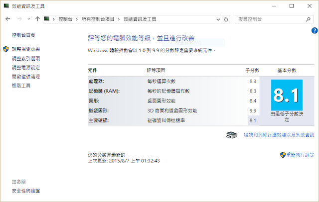Open 控制台首頁 in the sidebar

(x=23, y=35)
